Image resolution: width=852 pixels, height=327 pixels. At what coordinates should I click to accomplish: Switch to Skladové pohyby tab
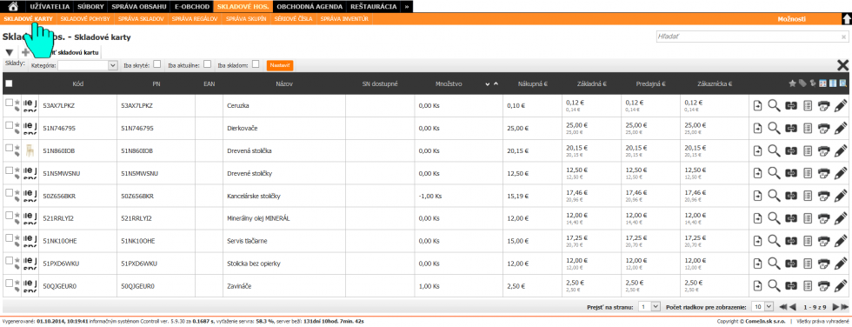pos(85,19)
